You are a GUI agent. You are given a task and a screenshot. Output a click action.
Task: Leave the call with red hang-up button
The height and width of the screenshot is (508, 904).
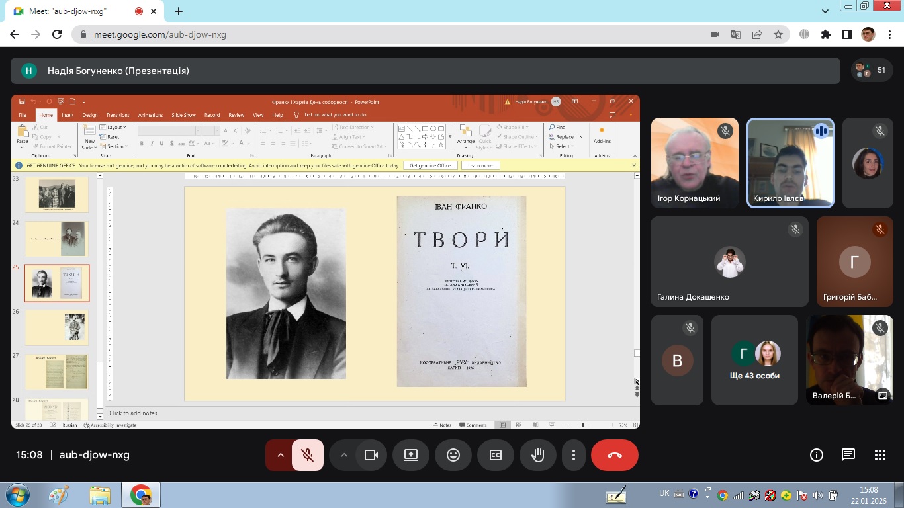point(614,455)
